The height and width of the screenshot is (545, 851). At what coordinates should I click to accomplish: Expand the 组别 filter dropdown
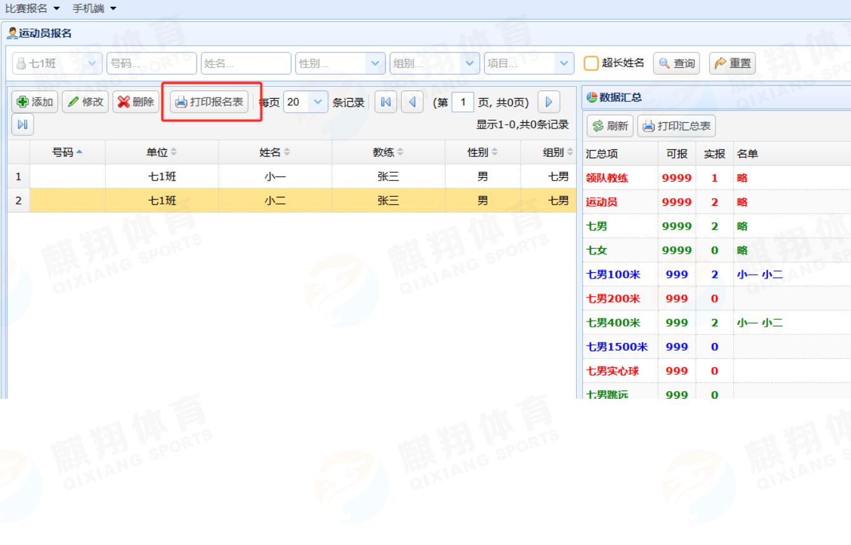click(x=469, y=63)
